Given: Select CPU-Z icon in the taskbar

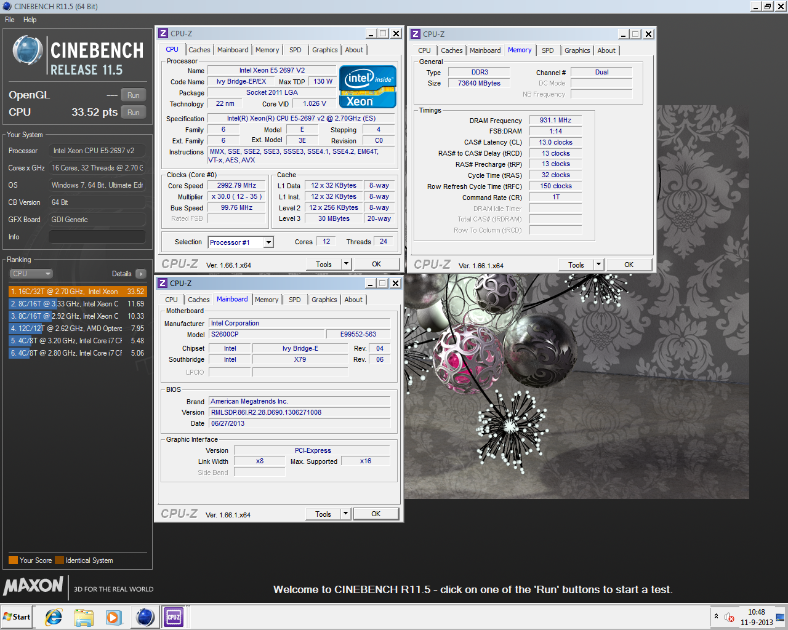Looking at the screenshot, I should [174, 616].
